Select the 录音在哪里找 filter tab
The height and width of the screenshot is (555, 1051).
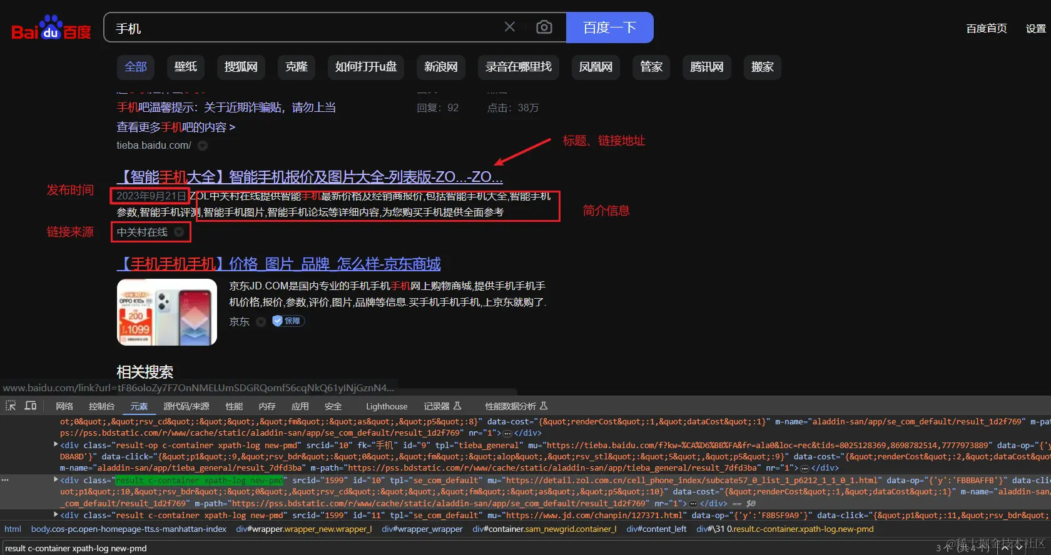(519, 67)
